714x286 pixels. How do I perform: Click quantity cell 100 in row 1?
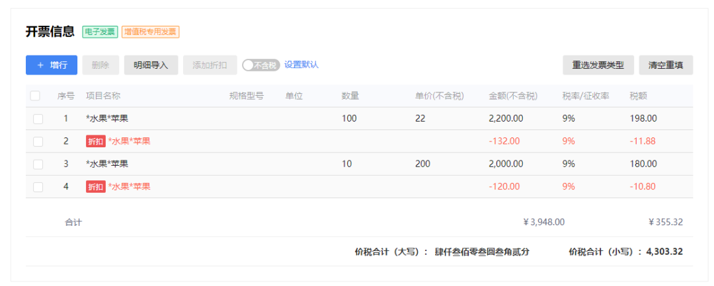(x=349, y=119)
